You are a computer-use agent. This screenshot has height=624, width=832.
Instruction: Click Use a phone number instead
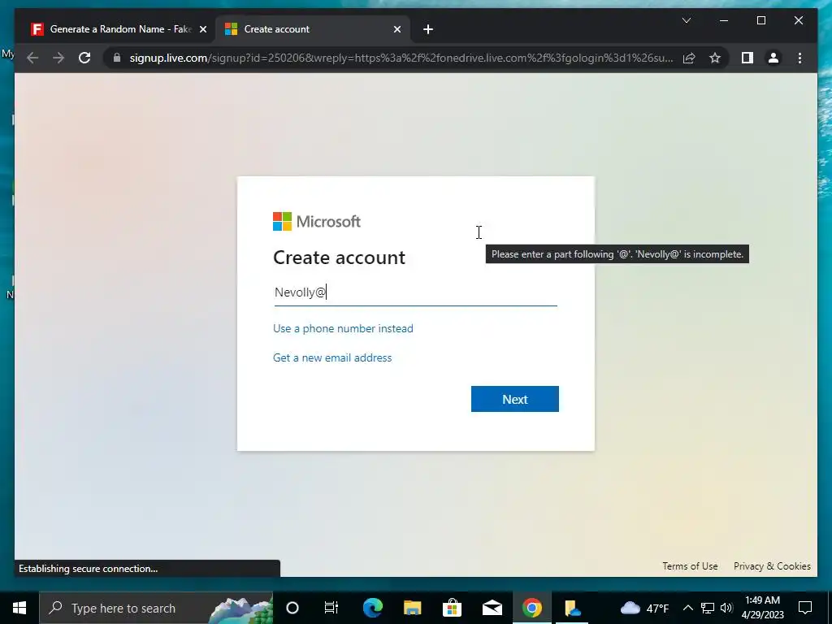point(343,328)
